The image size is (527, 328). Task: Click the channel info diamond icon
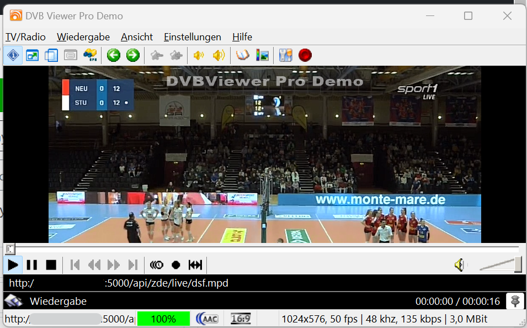tap(13, 55)
